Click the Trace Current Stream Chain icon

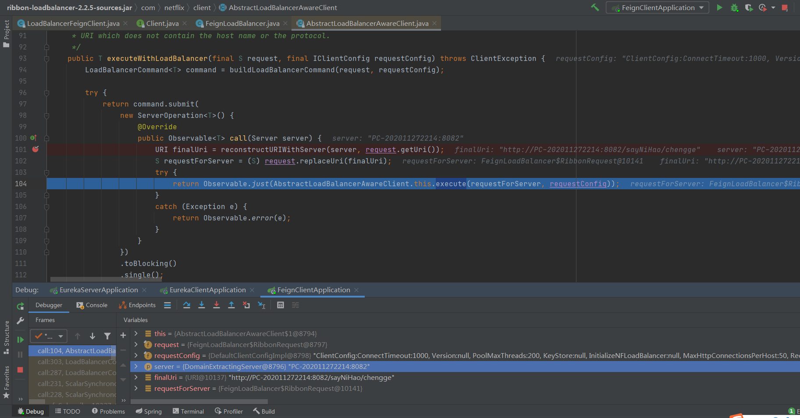click(x=295, y=305)
